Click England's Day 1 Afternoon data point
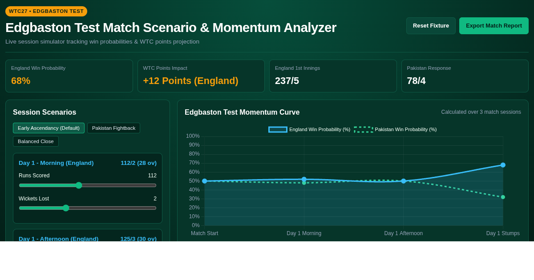This screenshot has width=534, height=280. (x=404, y=181)
